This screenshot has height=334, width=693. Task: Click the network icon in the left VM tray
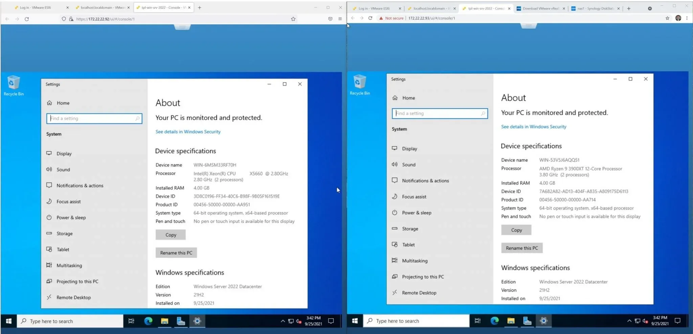(291, 321)
